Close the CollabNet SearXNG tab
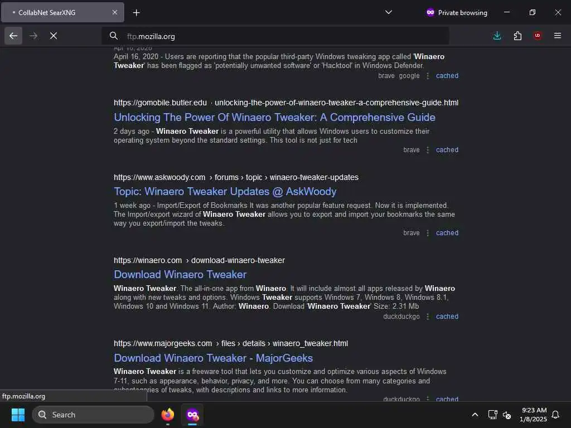 [115, 12]
